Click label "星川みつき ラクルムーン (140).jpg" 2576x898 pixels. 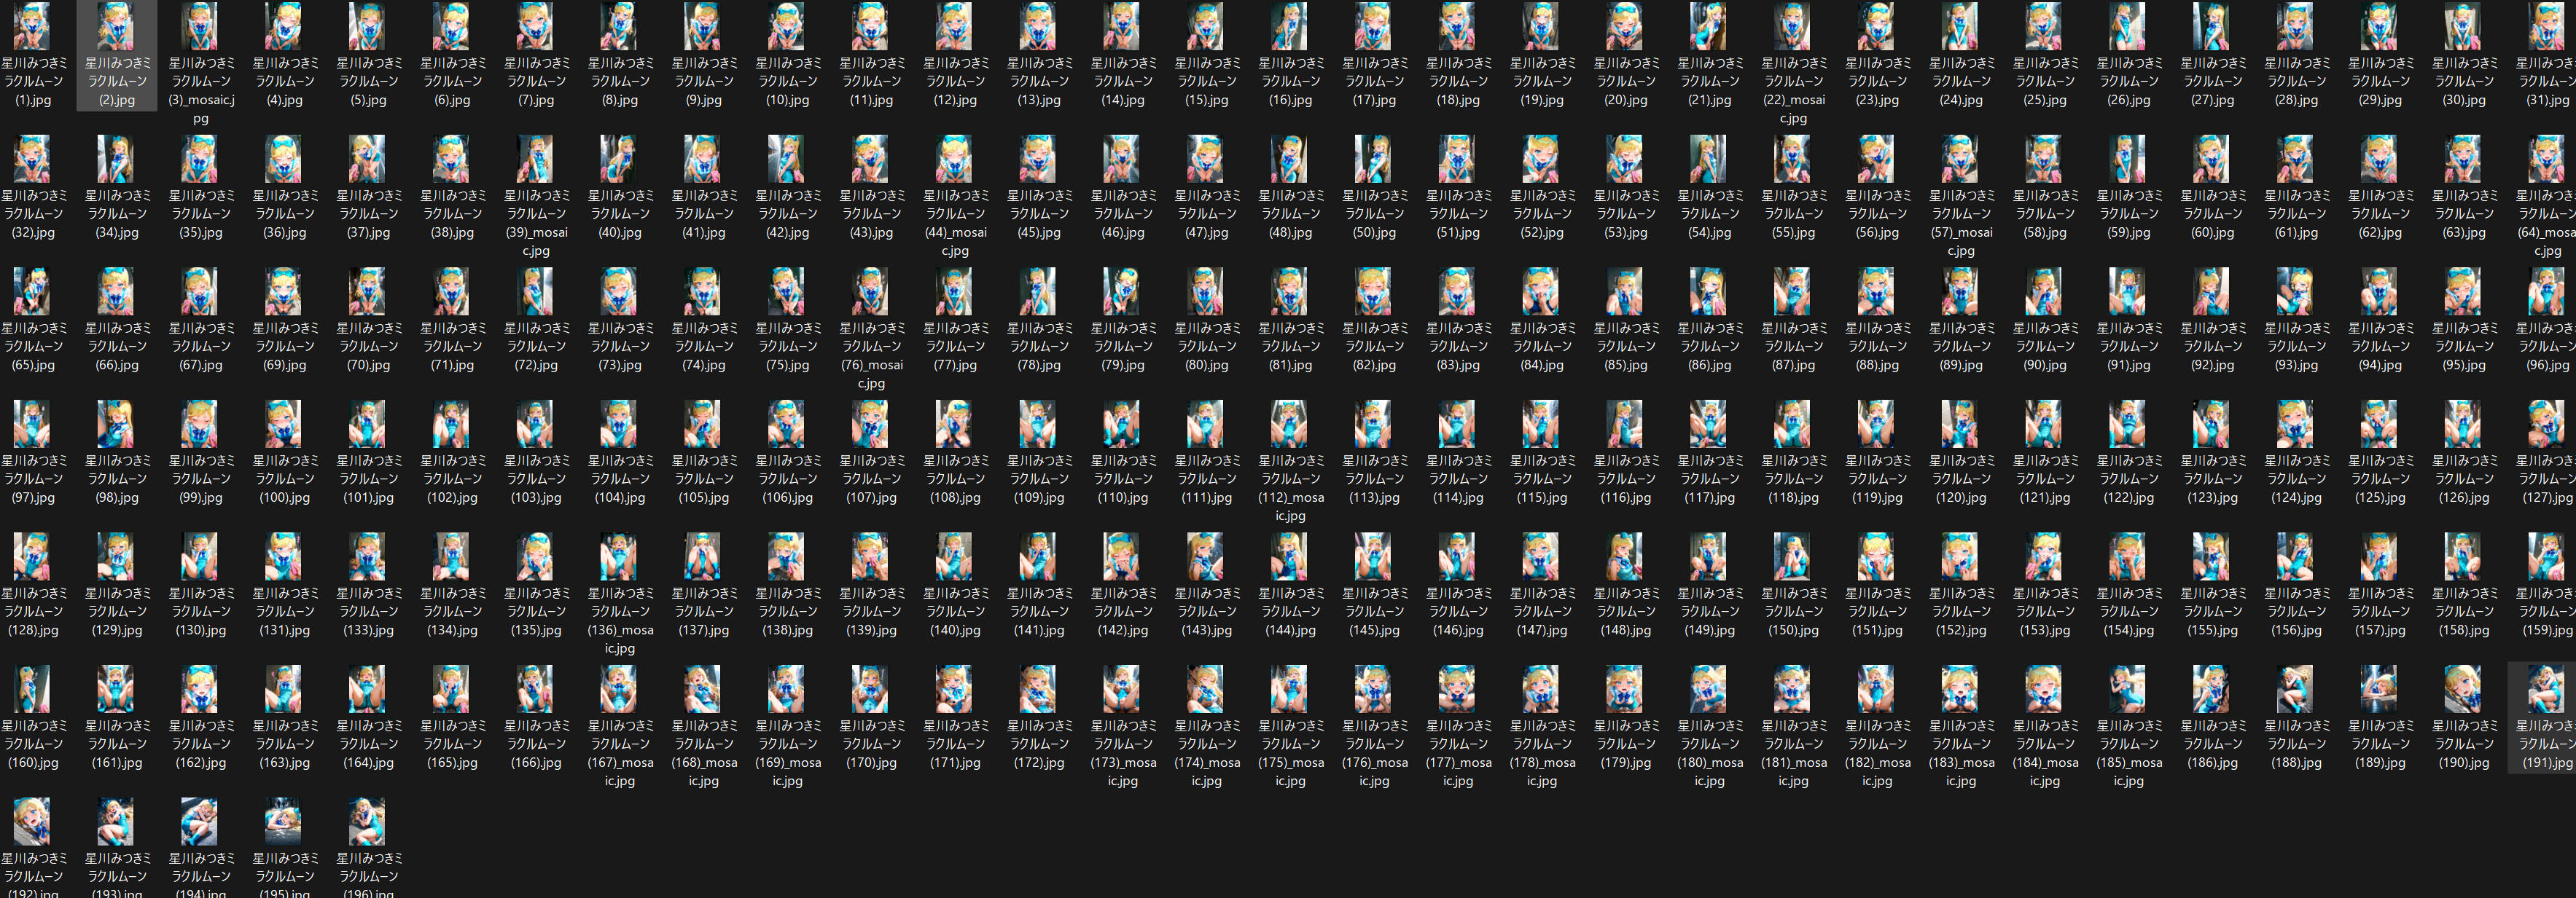[955, 611]
